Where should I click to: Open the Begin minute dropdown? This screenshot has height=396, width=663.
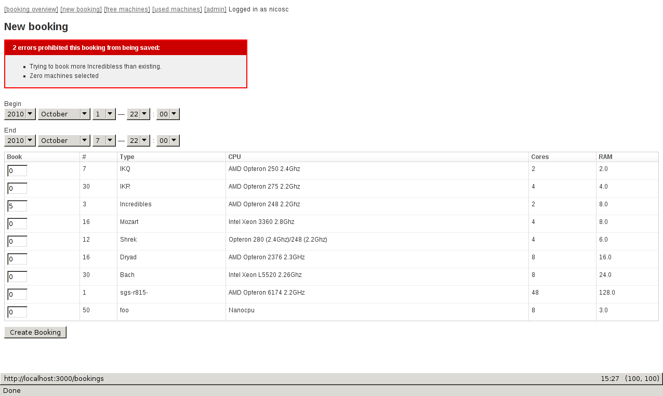(x=168, y=114)
